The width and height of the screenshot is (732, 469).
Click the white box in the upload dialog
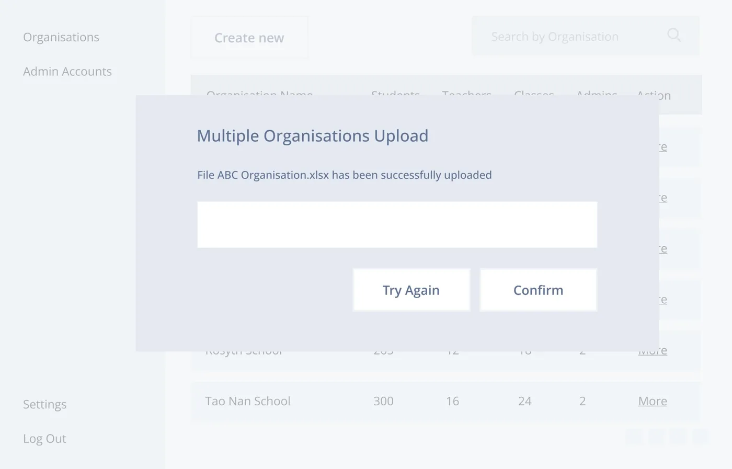[397, 225]
